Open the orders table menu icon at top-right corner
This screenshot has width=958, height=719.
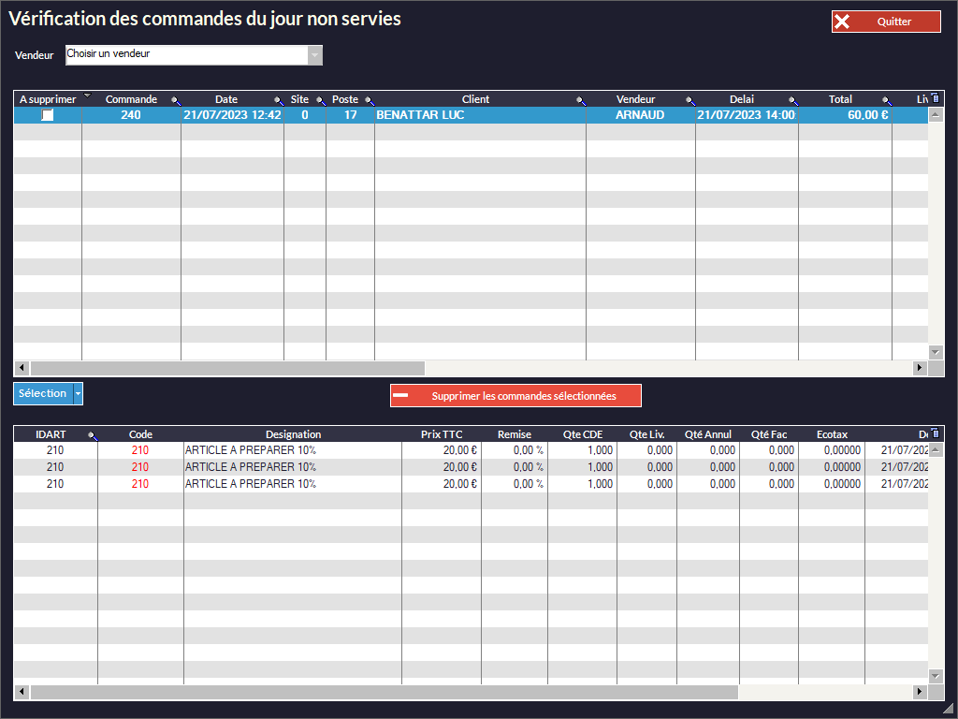936,97
